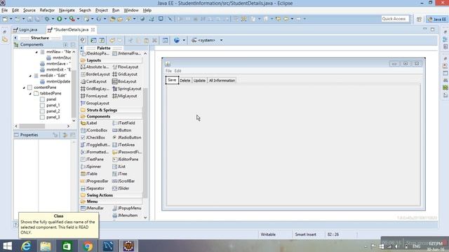
Task: Choose BorderLayout from Layouts
Action: coord(95,74)
